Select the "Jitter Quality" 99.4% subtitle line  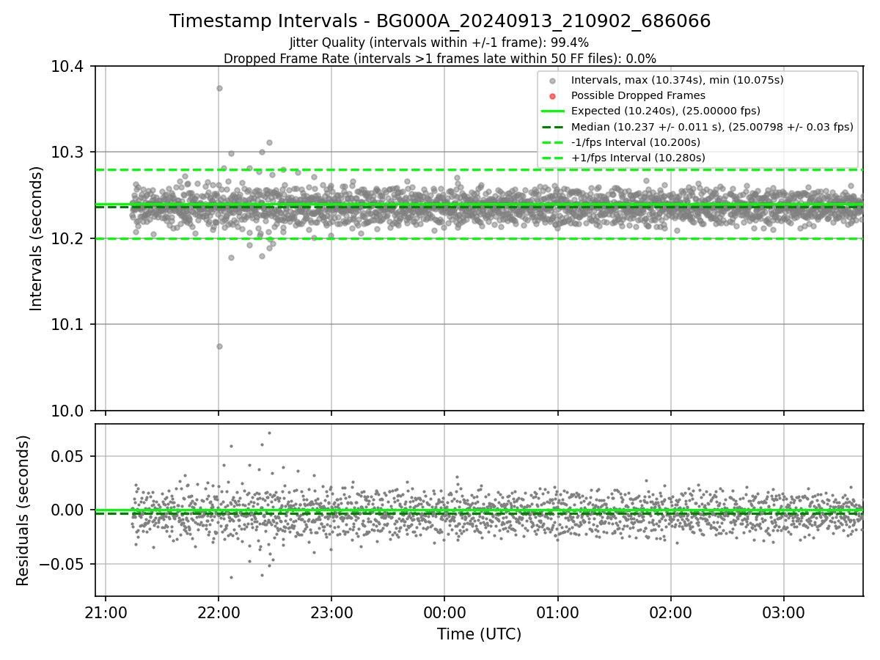[439, 43]
